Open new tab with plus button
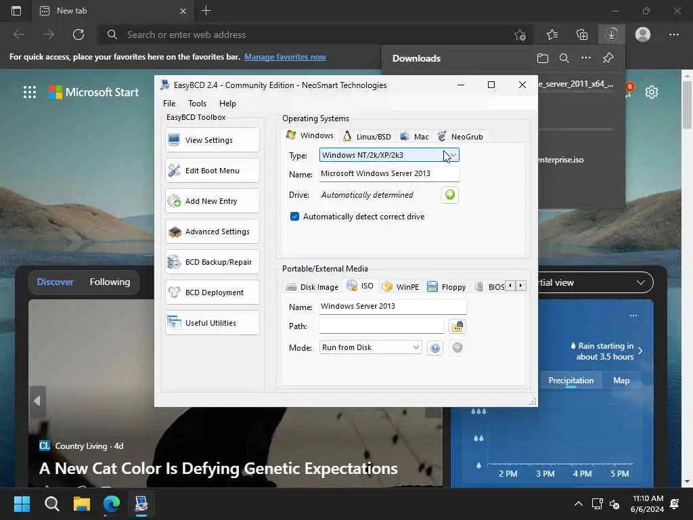This screenshot has width=693, height=520. point(206,11)
